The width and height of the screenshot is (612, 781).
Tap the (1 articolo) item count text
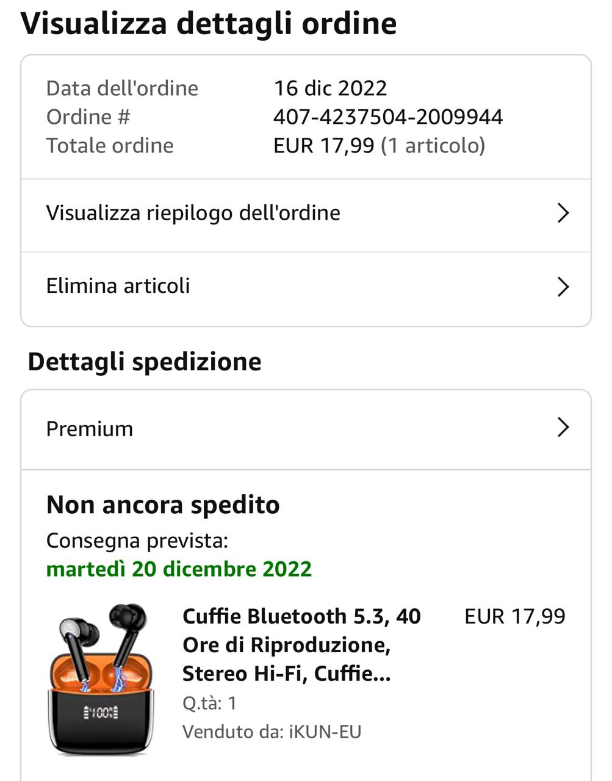click(x=433, y=146)
